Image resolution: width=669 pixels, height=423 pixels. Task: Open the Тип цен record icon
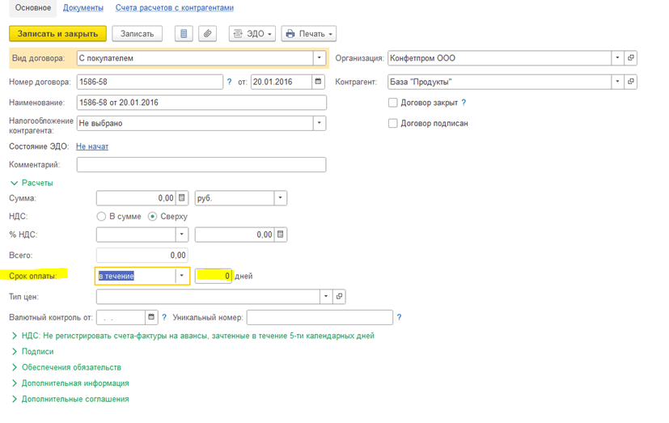click(x=339, y=296)
